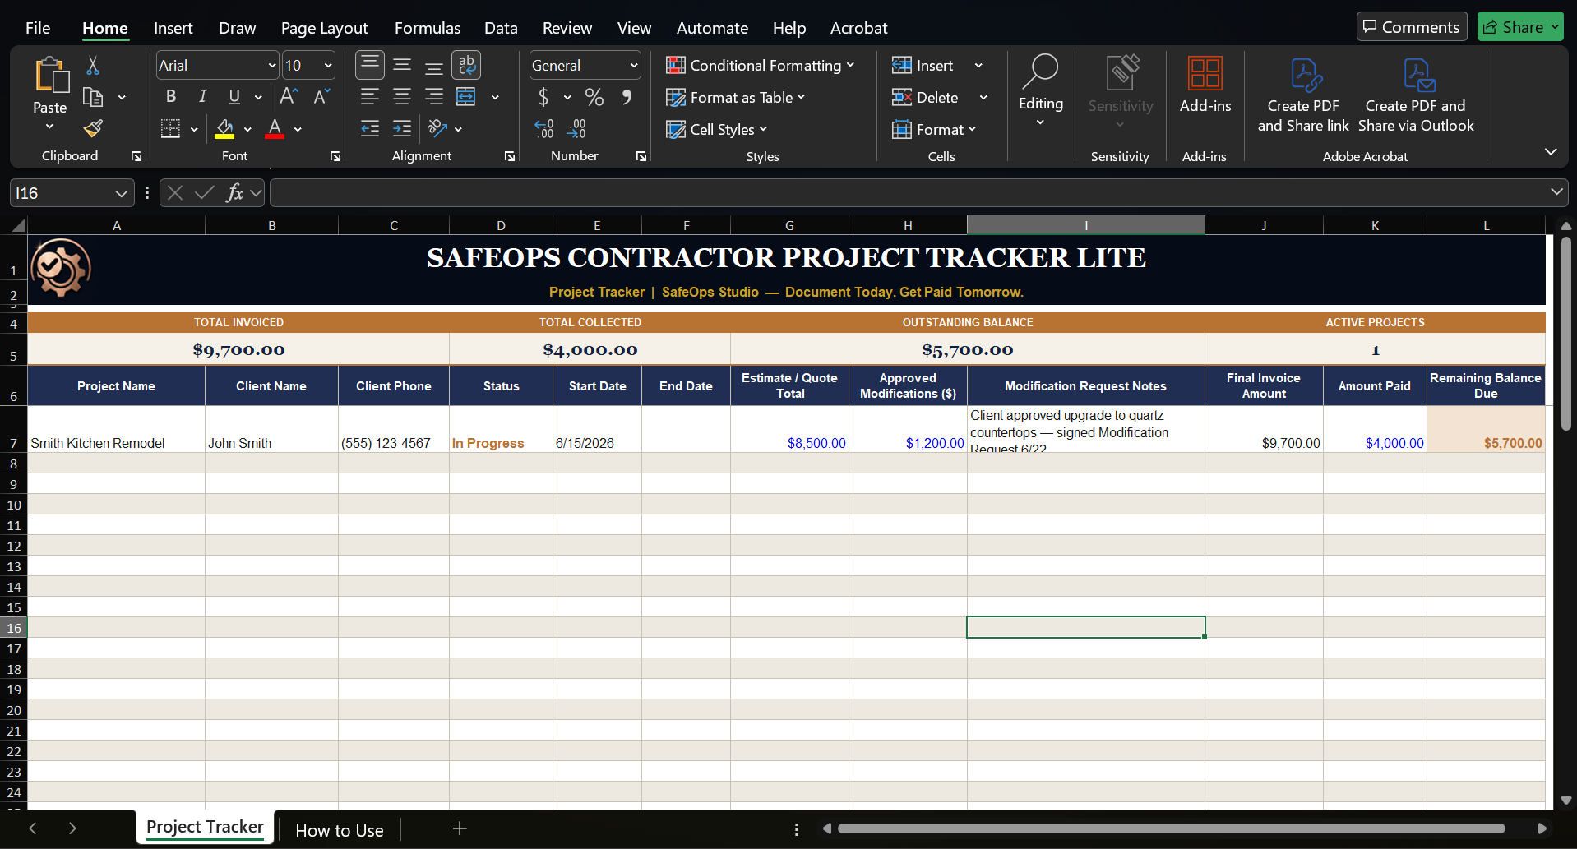Apply red font color
1577x849 pixels.
pos(275,129)
